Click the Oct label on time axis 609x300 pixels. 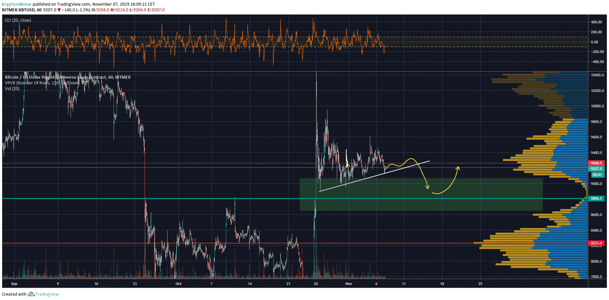(x=179, y=284)
